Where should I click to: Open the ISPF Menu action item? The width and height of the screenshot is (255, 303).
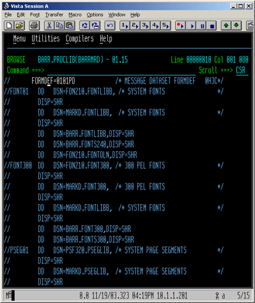click(x=19, y=39)
